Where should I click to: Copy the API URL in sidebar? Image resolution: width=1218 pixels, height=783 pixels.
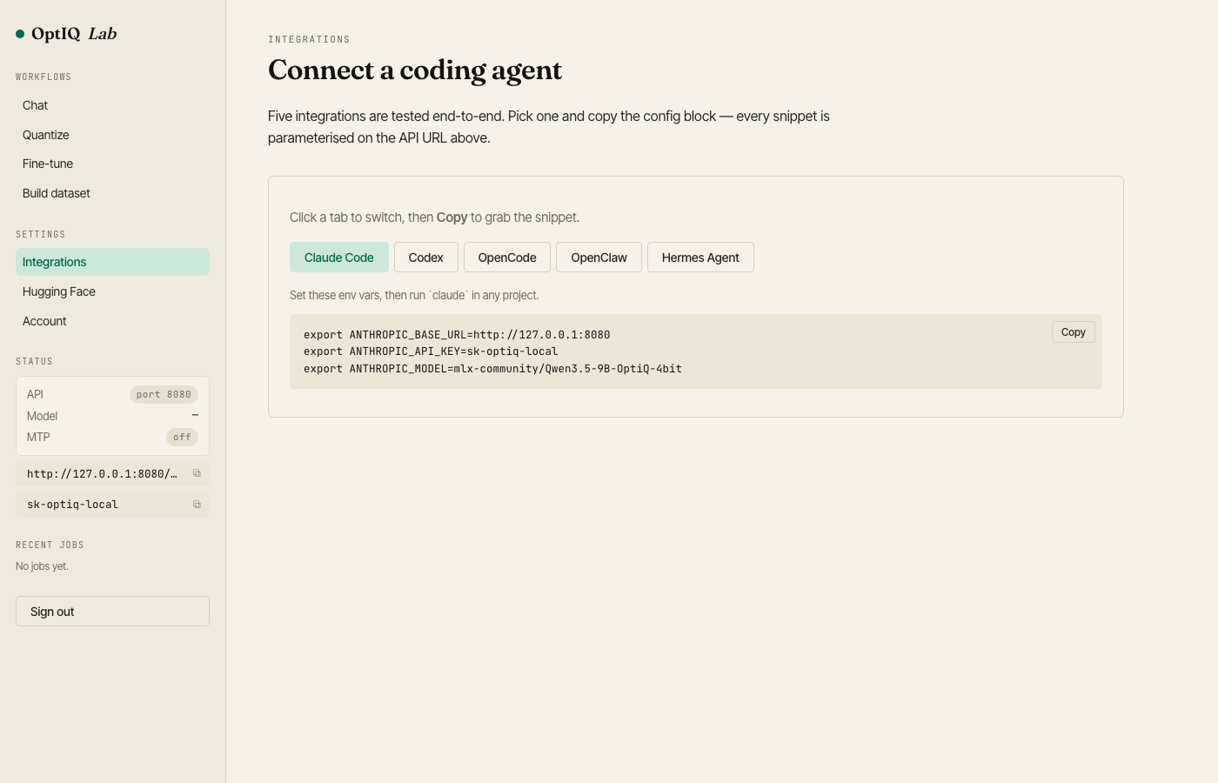(x=197, y=473)
